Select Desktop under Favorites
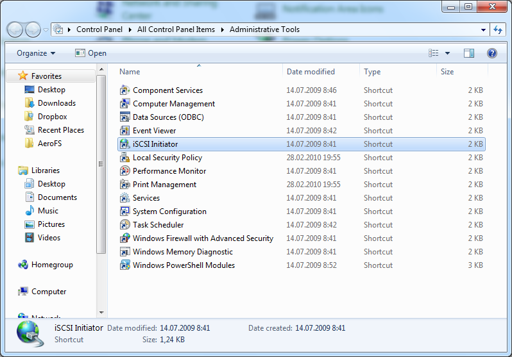The height and width of the screenshot is (357, 512). 45,90
